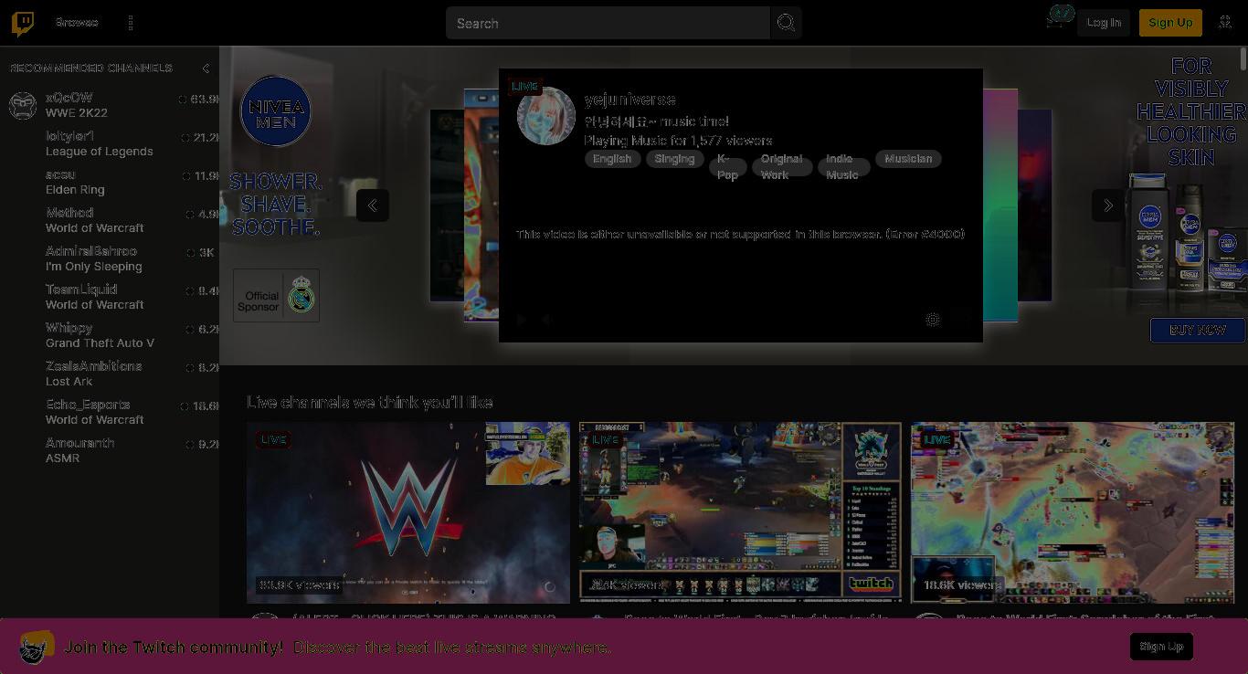Open the player settings gear
This screenshot has height=674, width=1248.
point(933,319)
